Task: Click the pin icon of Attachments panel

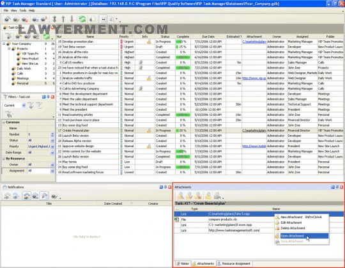Action: 337,187
